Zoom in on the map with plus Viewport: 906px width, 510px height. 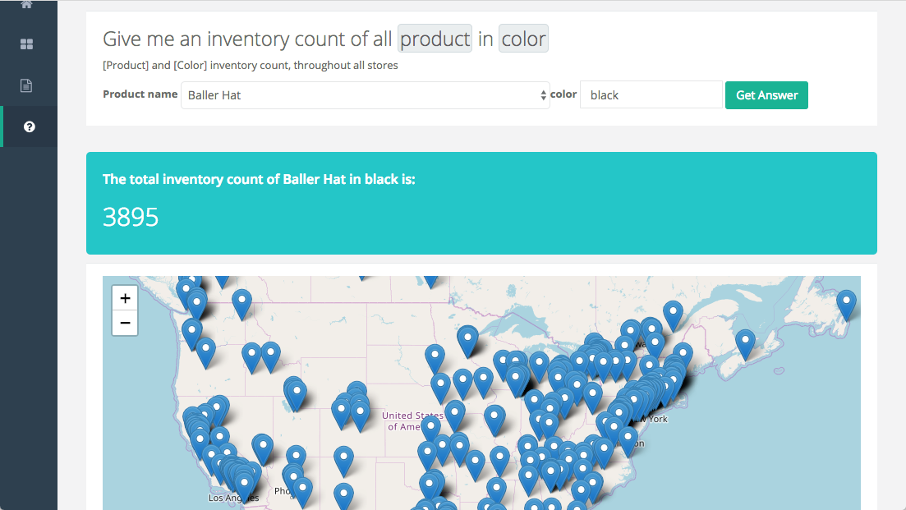(125, 299)
